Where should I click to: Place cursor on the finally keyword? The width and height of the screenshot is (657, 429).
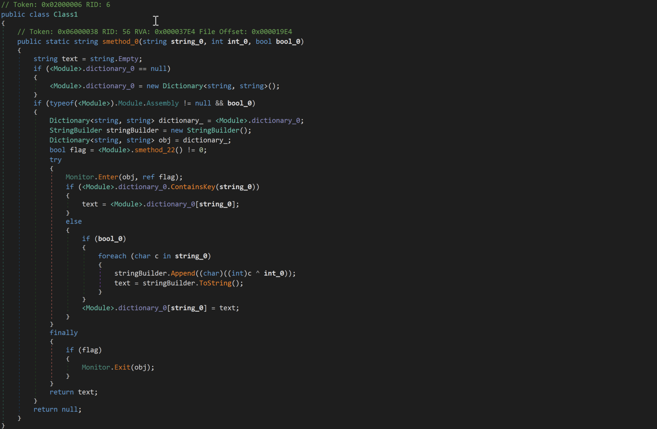pyautogui.click(x=64, y=333)
